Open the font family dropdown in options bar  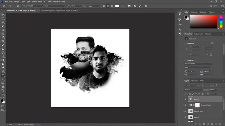33,6
